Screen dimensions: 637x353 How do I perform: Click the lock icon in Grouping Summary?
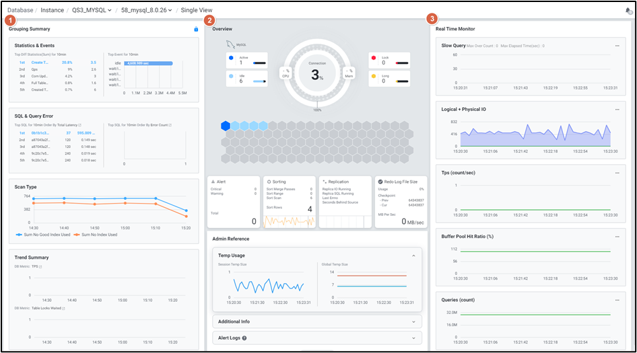[x=196, y=30]
